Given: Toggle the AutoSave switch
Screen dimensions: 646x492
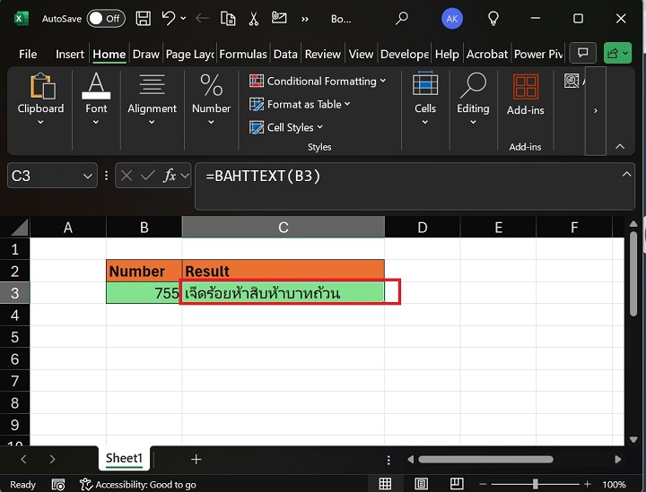Looking at the screenshot, I should [106, 18].
